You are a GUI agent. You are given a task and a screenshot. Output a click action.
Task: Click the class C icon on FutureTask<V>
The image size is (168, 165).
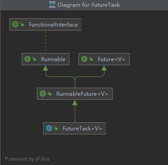(x=49, y=128)
